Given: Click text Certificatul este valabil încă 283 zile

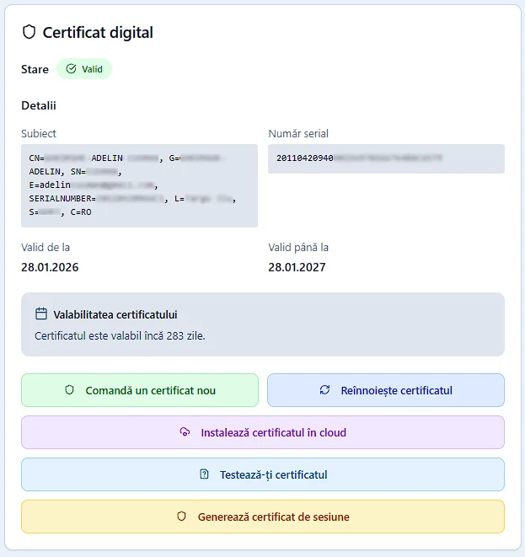Looking at the screenshot, I should (x=120, y=335).
